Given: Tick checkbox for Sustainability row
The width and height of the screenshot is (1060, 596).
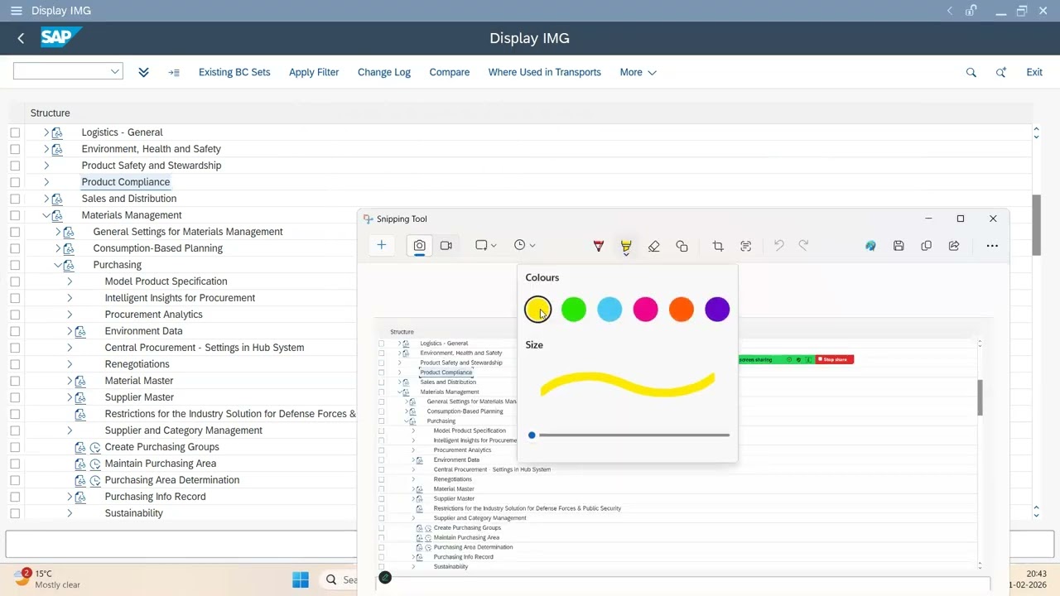Looking at the screenshot, I should click(15, 513).
